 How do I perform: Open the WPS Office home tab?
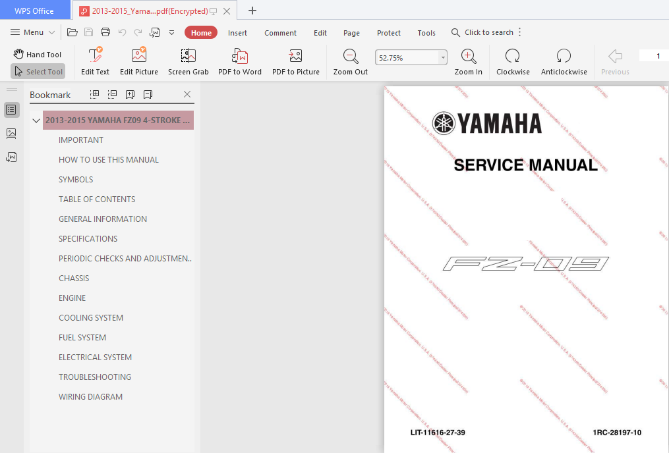[x=34, y=11]
